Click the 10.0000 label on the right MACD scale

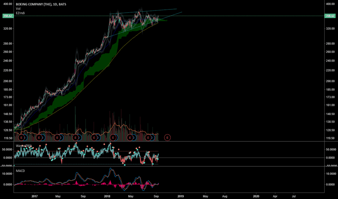pyautogui.click(x=330, y=174)
